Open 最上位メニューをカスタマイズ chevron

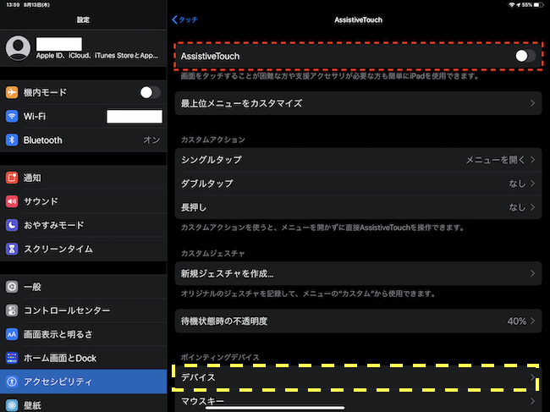(x=532, y=103)
